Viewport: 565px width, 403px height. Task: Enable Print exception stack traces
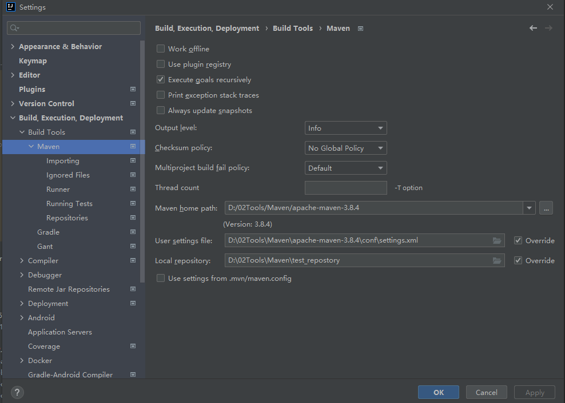161,95
